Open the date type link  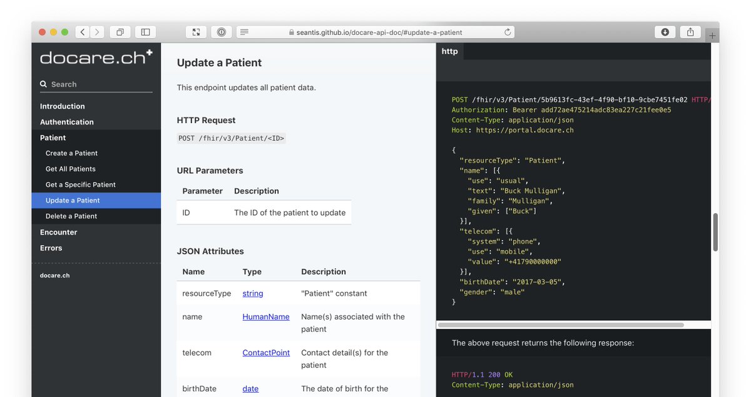250,389
